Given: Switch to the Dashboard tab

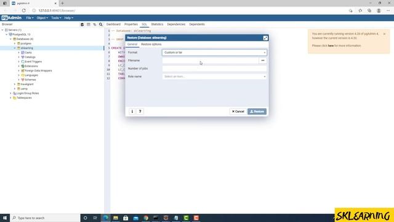Looking at the screenshot, I should coord(113,25).
